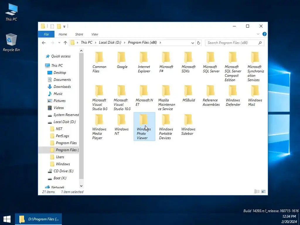The height and width of the screenshot is (225, 300).
Task: Switch to details view layout
Action: pyautogui.click(x=257, y=192)
